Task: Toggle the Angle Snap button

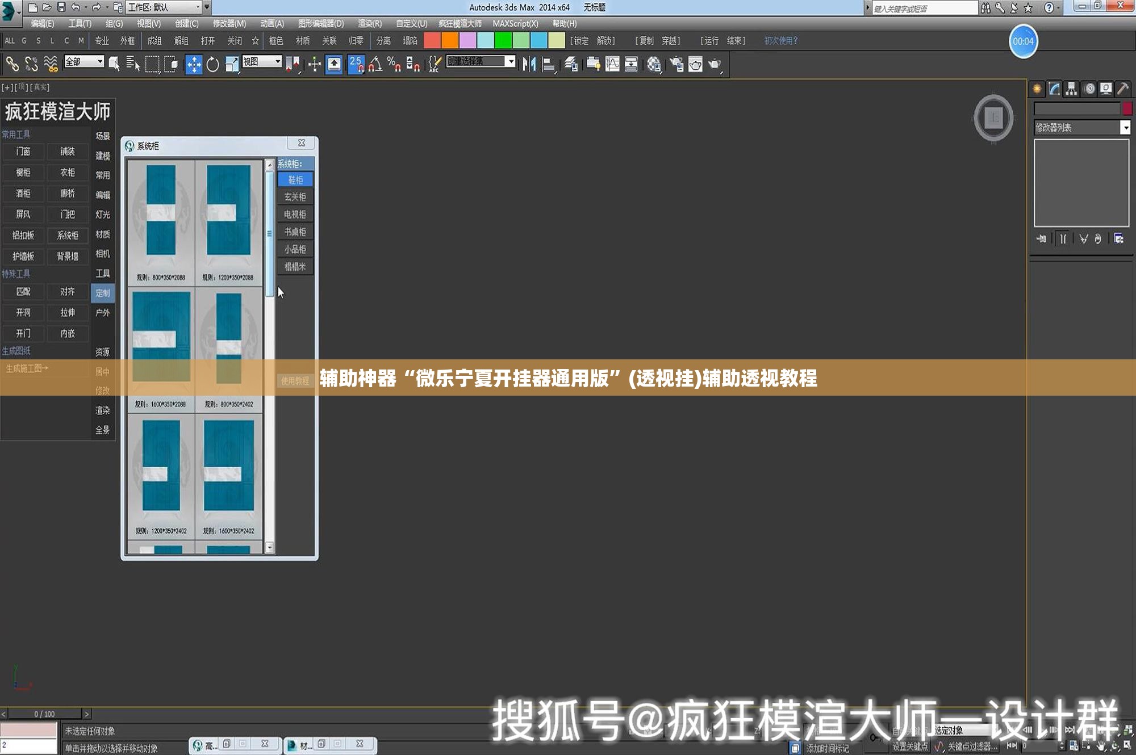Action: [x=375, y=64]
